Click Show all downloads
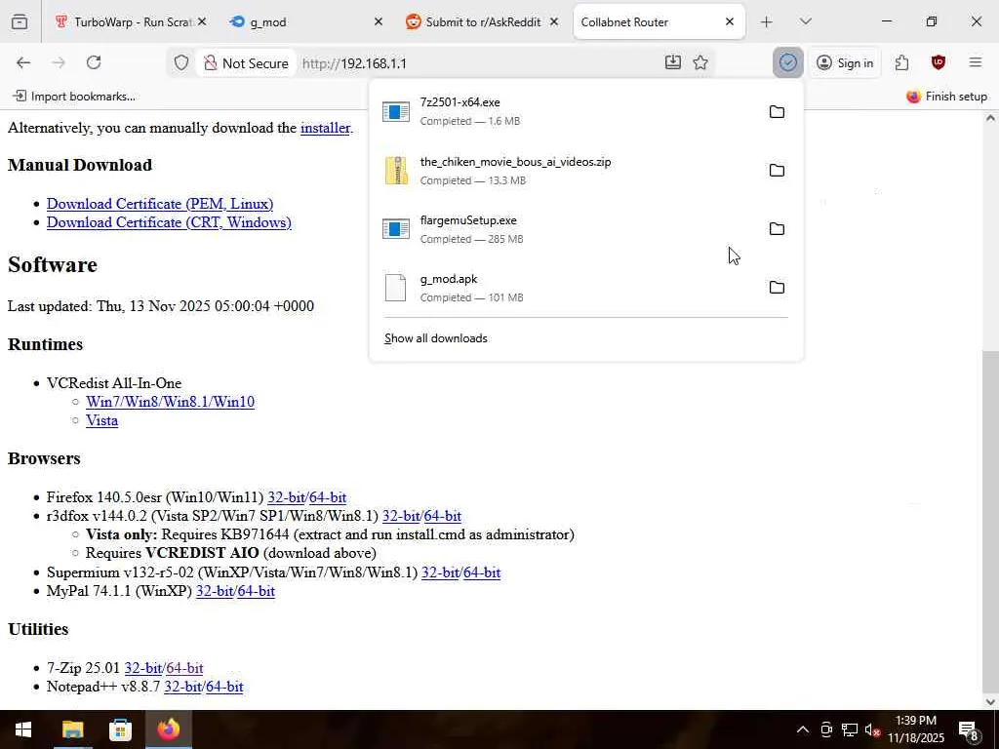The image size is (999, 749). pyautogui.click(x=436, y=338)
